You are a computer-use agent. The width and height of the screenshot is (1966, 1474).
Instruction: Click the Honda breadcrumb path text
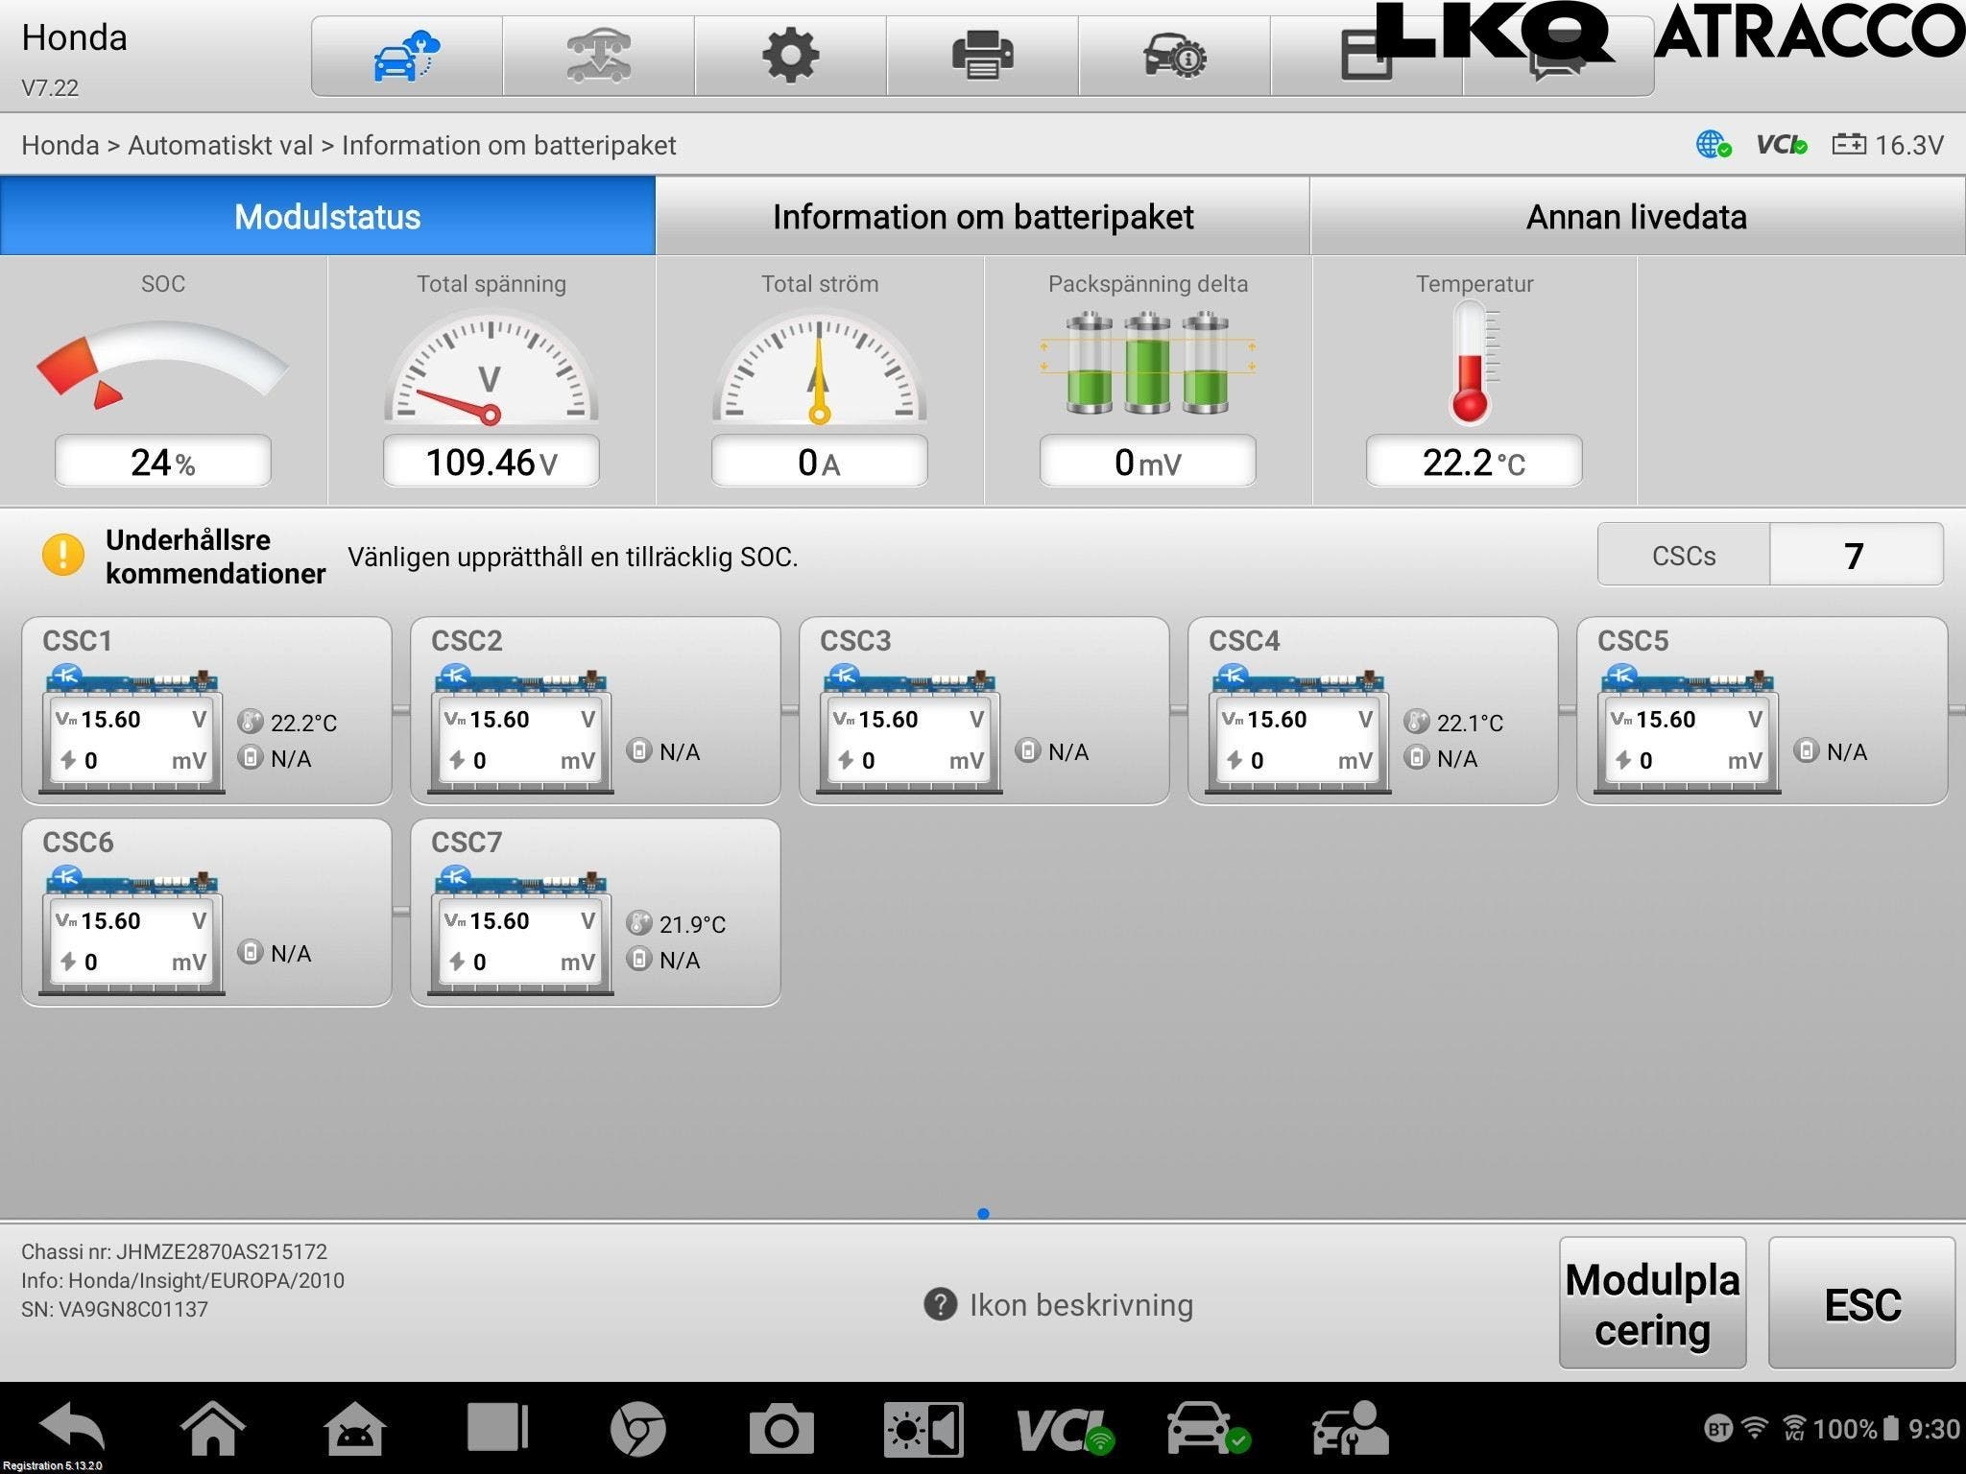[348, 145]
